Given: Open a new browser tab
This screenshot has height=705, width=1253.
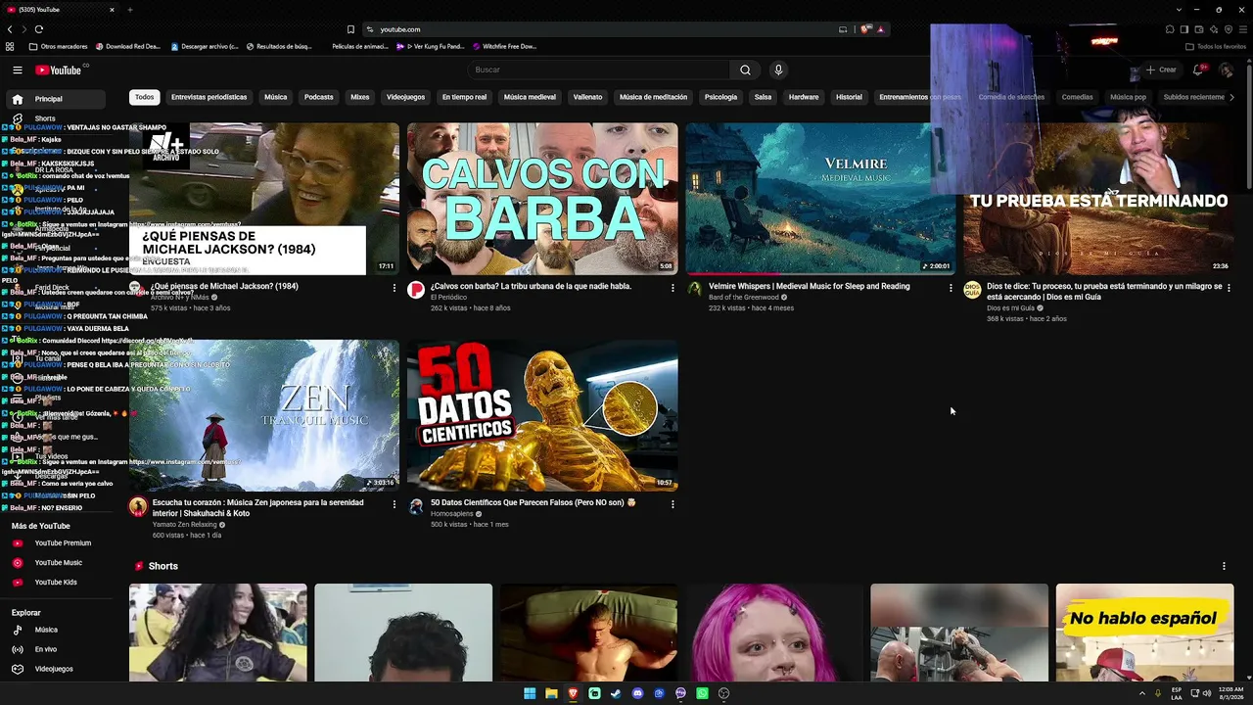Looking at the screenshot, I should click(129, 10).
